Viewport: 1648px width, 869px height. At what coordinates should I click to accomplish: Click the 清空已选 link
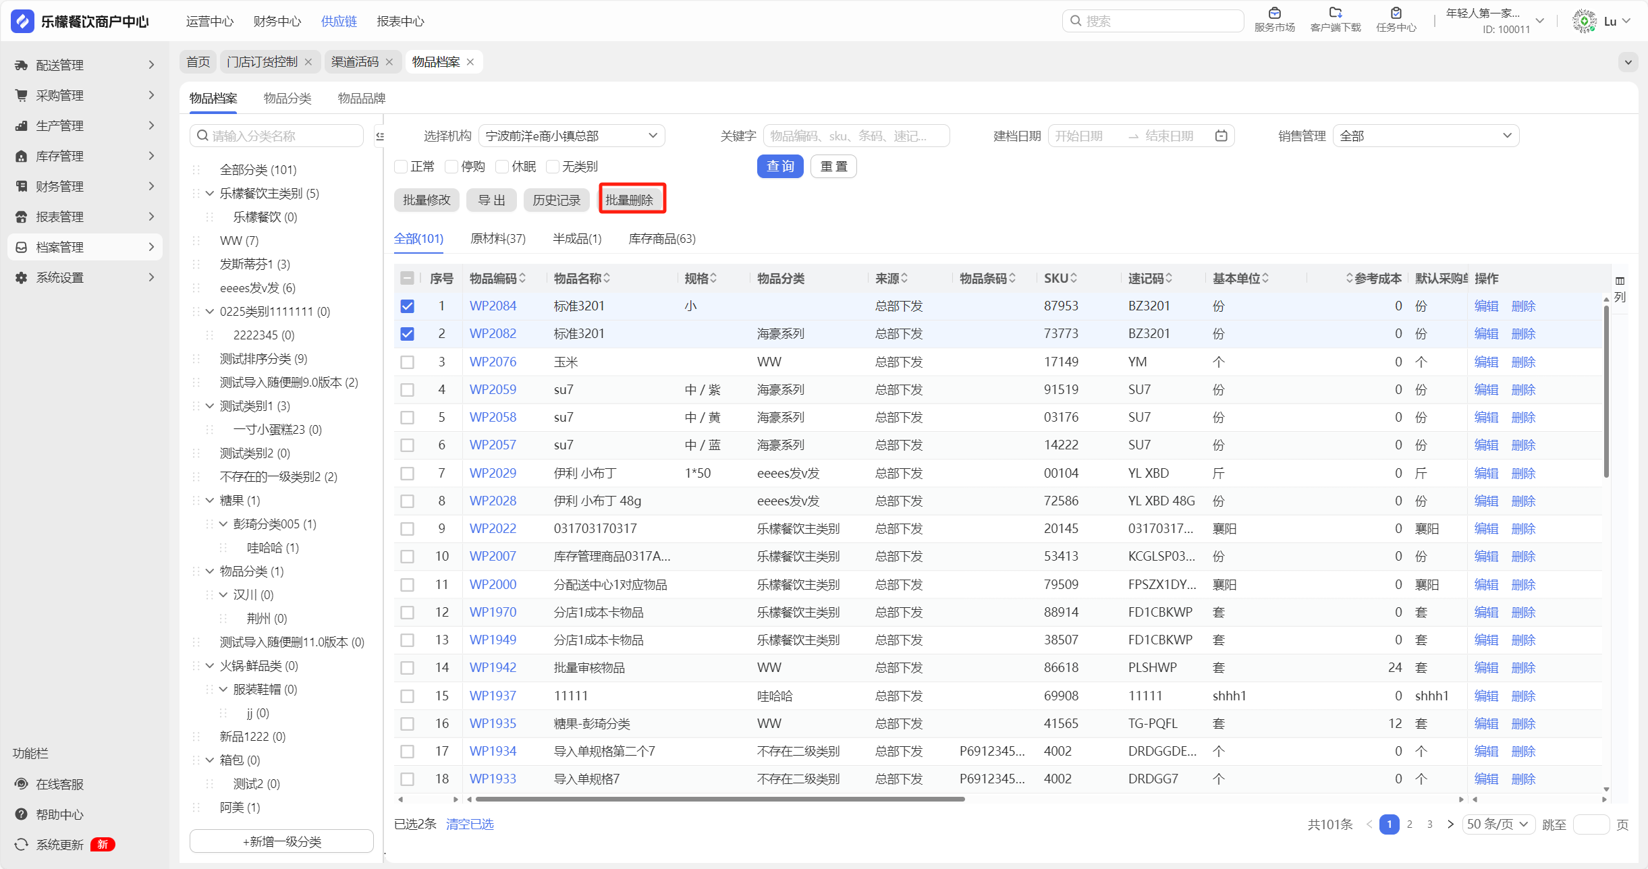coord(470,824)
